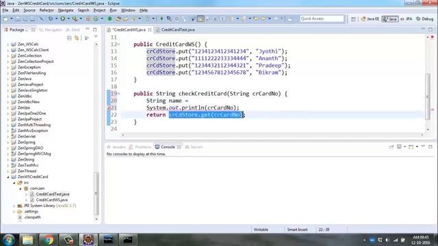Click the Print toolbar icon

click(32, 18)
